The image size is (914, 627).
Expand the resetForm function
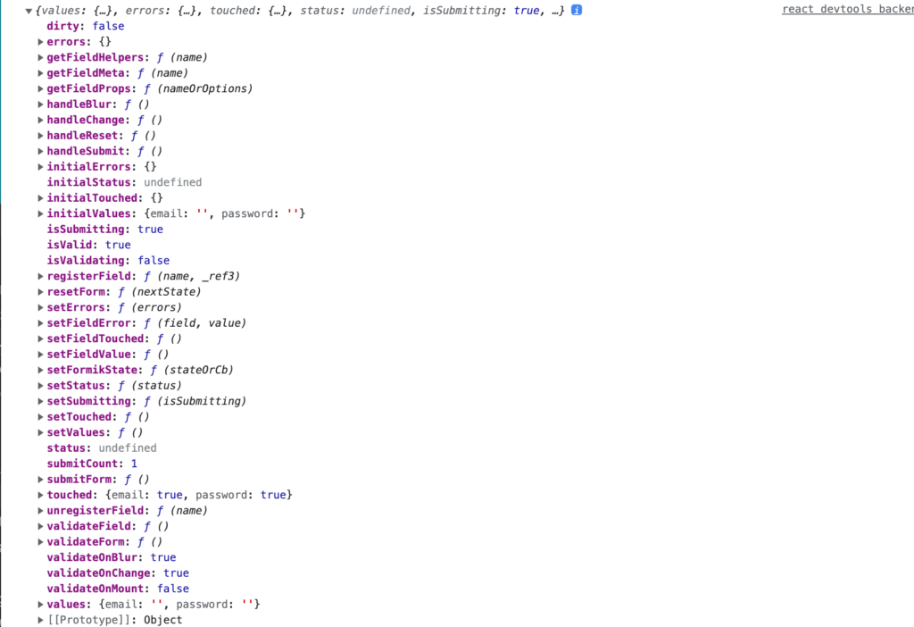[40, 291]
